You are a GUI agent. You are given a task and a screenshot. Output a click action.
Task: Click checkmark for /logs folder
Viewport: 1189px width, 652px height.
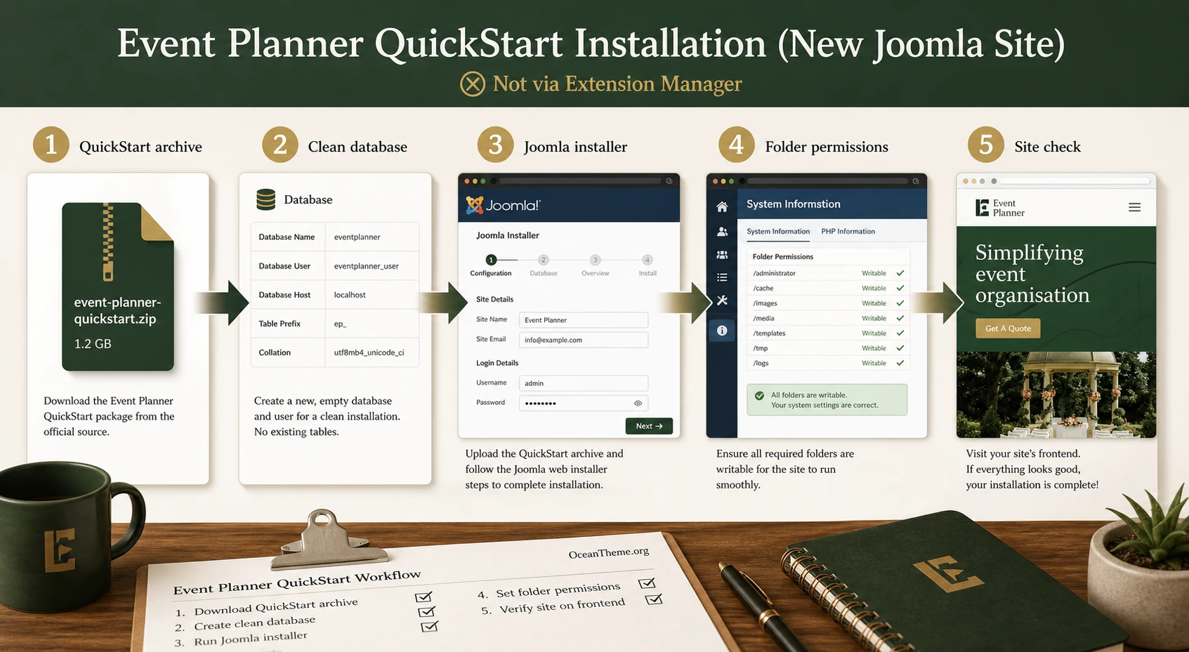[x=900, y=363]
